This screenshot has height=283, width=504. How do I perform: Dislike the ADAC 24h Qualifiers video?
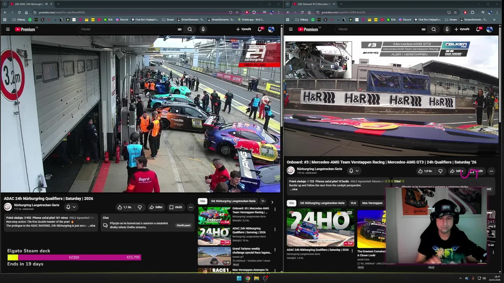(x=140, y=207)
